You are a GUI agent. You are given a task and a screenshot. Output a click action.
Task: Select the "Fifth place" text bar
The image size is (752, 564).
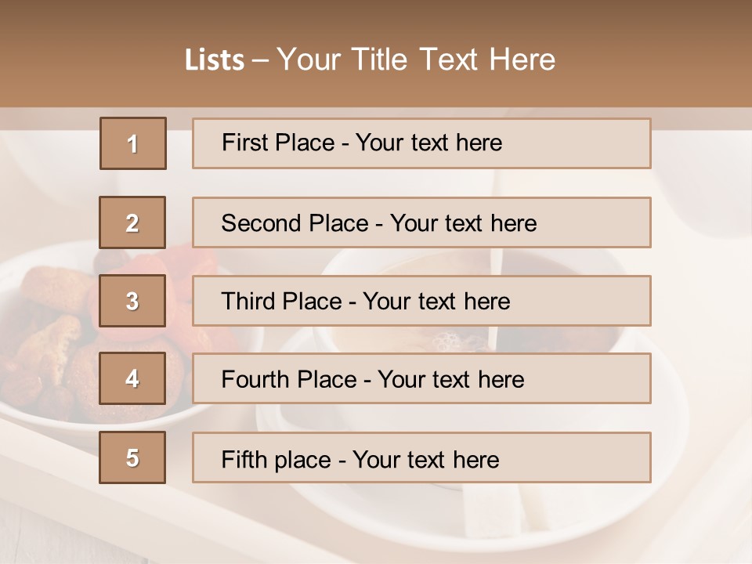pyautogui.click(x=421, y=457)
